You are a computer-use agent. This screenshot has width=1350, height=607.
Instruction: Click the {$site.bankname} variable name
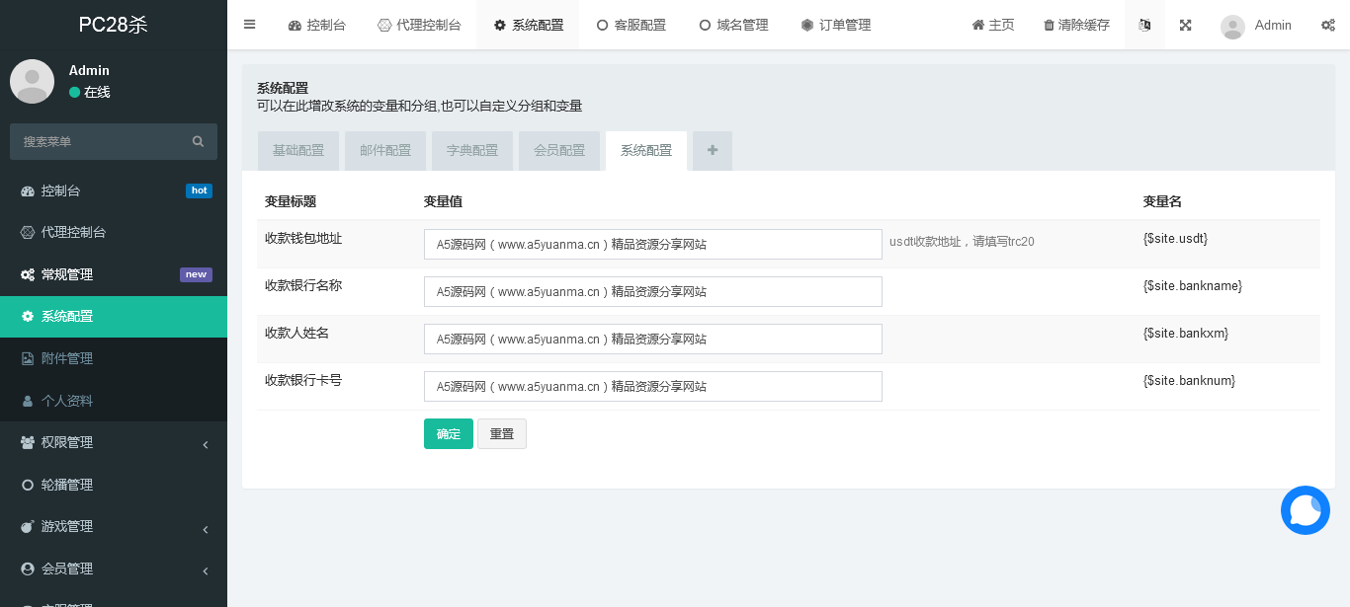coord(1193,286)
